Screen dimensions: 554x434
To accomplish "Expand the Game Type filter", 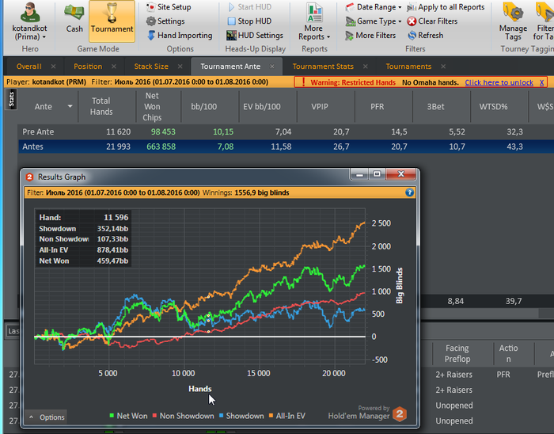I will click(373, 21).
